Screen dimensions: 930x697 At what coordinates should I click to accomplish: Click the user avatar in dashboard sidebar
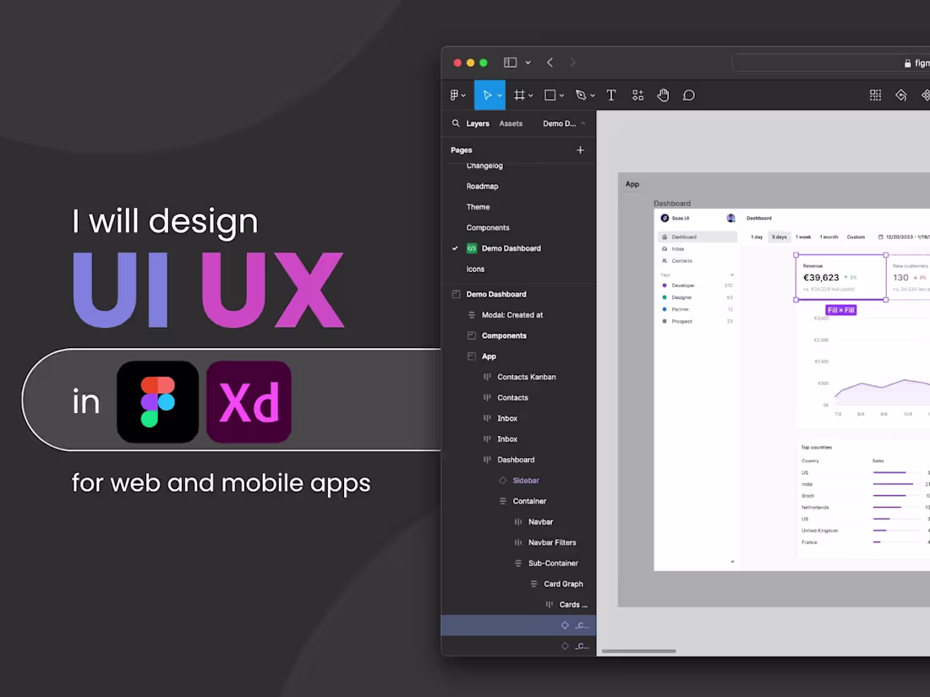pos(730,218)
